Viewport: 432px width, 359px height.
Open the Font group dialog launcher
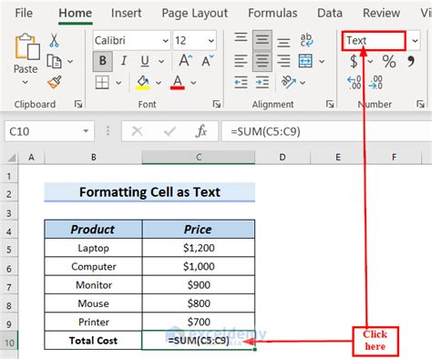tap(217, 104)
